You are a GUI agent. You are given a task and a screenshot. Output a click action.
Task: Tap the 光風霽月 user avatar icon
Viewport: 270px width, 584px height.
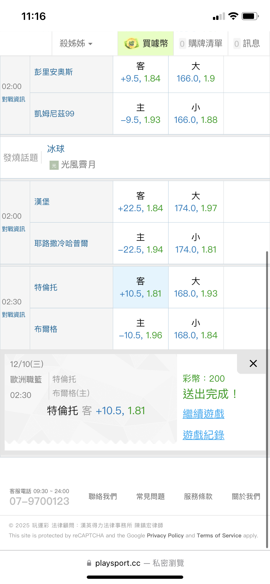click(x=54, y=165)
